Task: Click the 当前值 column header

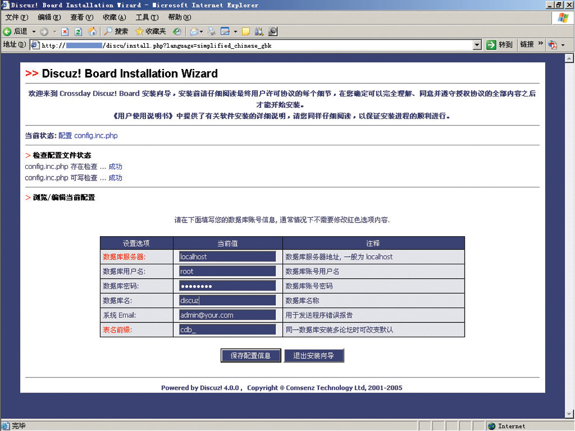Action: tap(228, 243)
